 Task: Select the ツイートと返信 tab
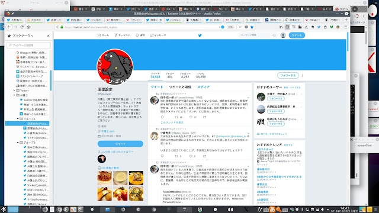(x=180, y=87)
